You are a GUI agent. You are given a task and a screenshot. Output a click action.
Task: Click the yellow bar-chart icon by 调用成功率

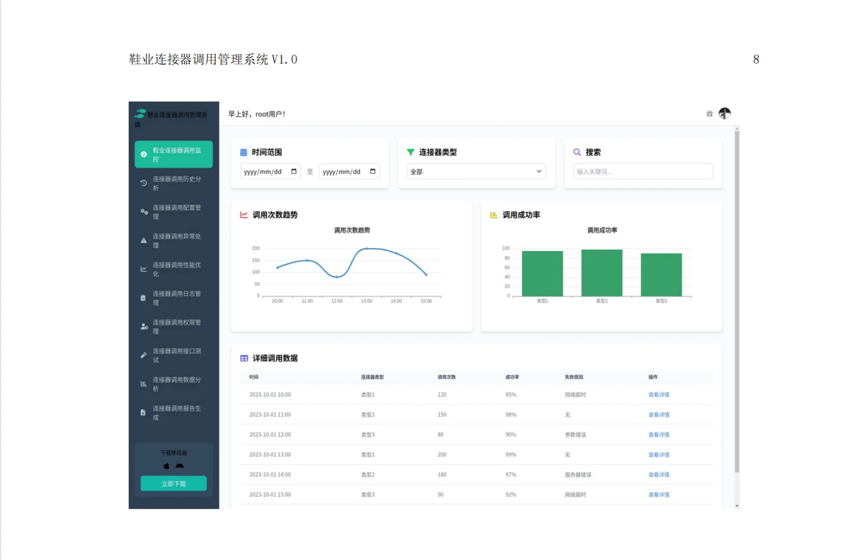493,215
